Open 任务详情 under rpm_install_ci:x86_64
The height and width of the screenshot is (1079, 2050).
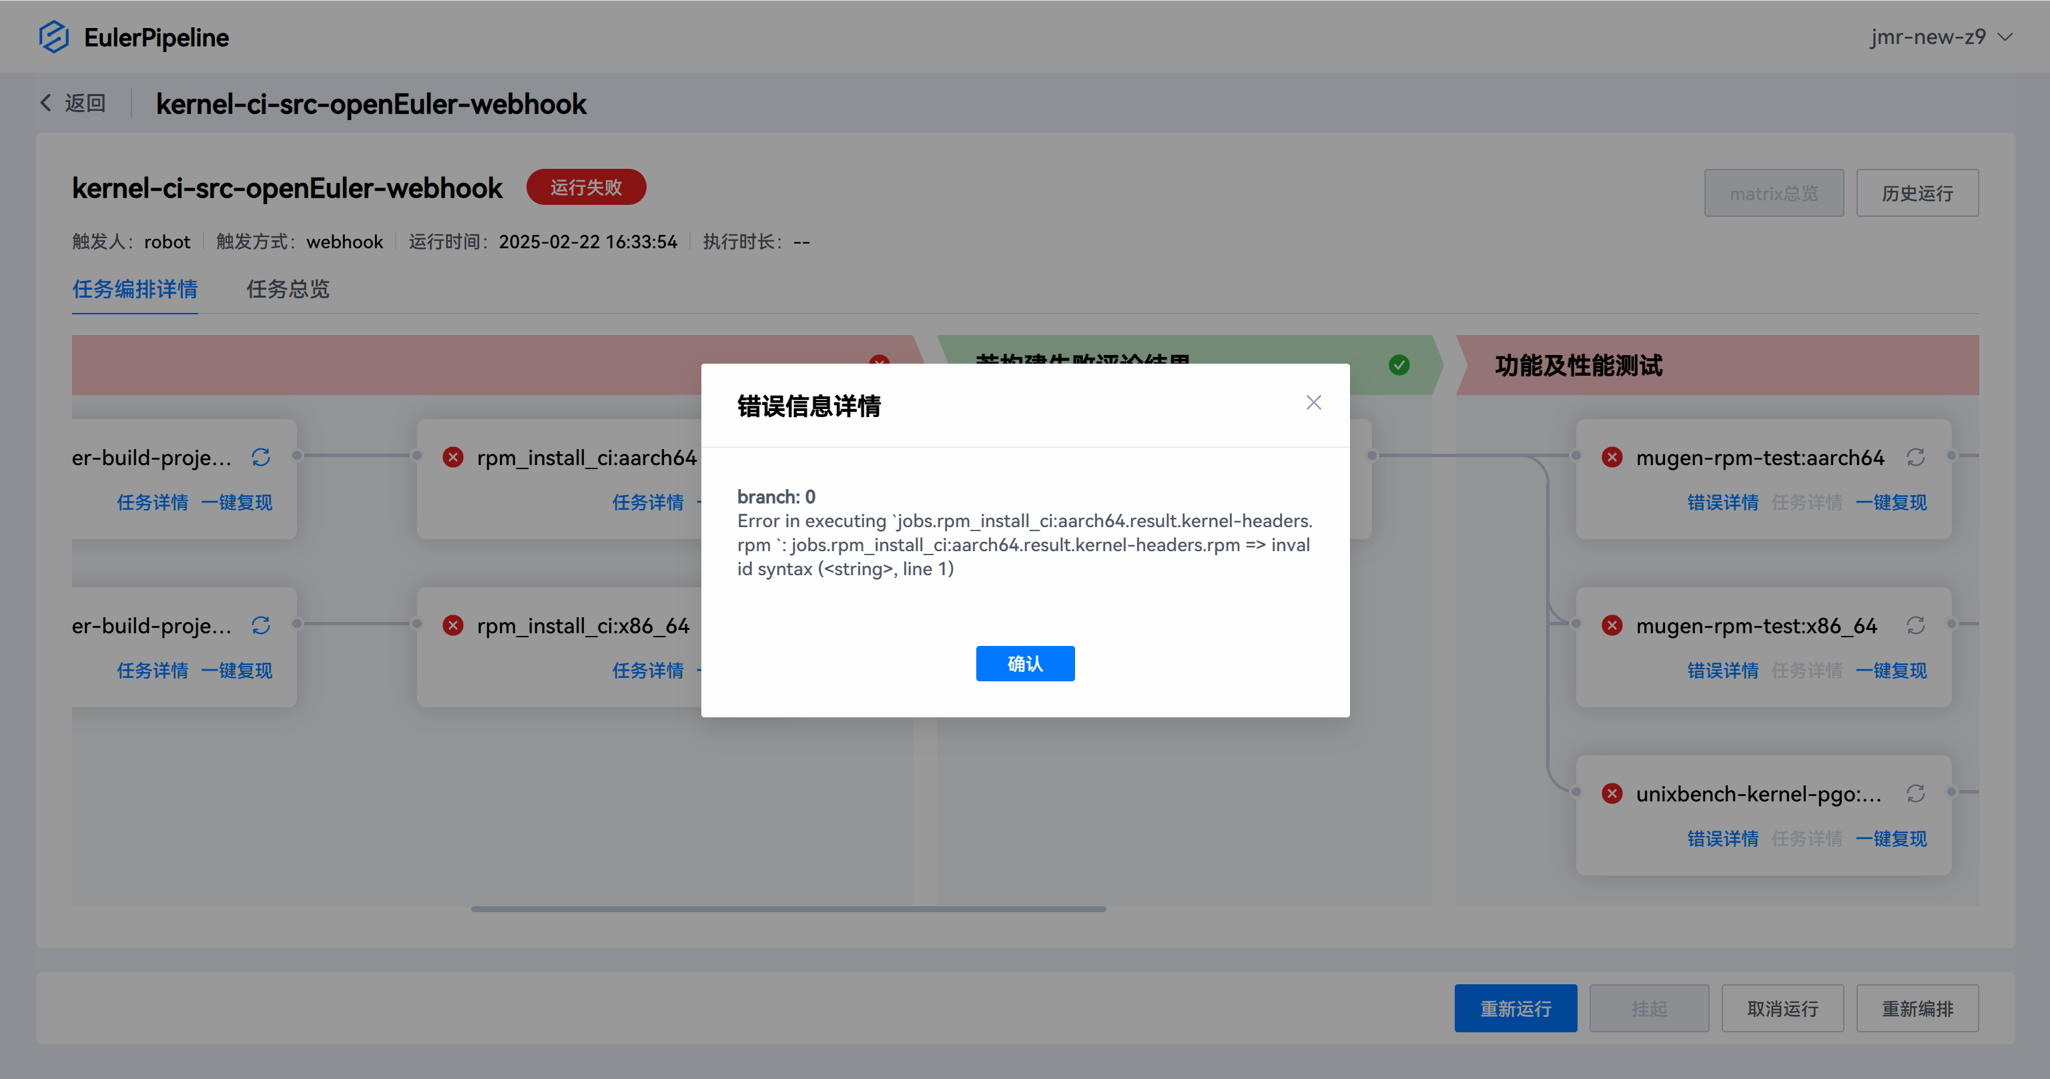click(648, 670)
